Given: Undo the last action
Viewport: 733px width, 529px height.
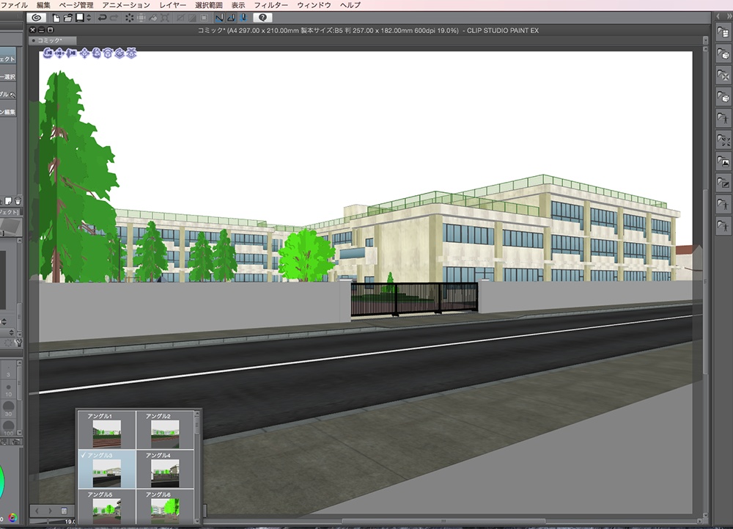Looking at the screenshot, I should pyautogui.click(x=101, y=18).
